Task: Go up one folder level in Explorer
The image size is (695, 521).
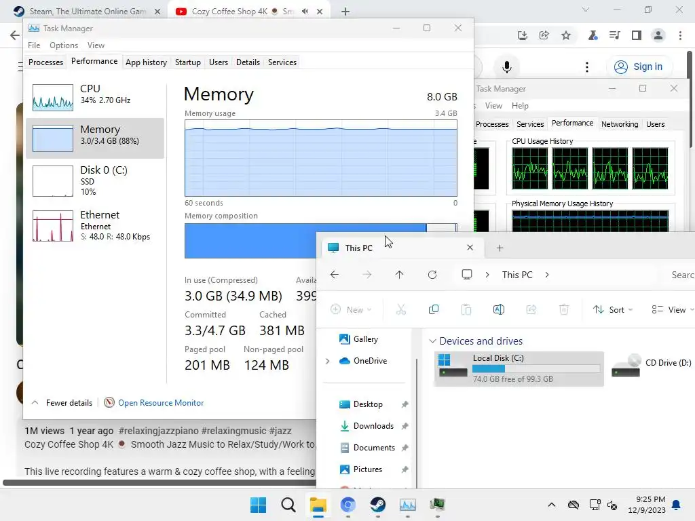Action: click(x=399, y=275)
